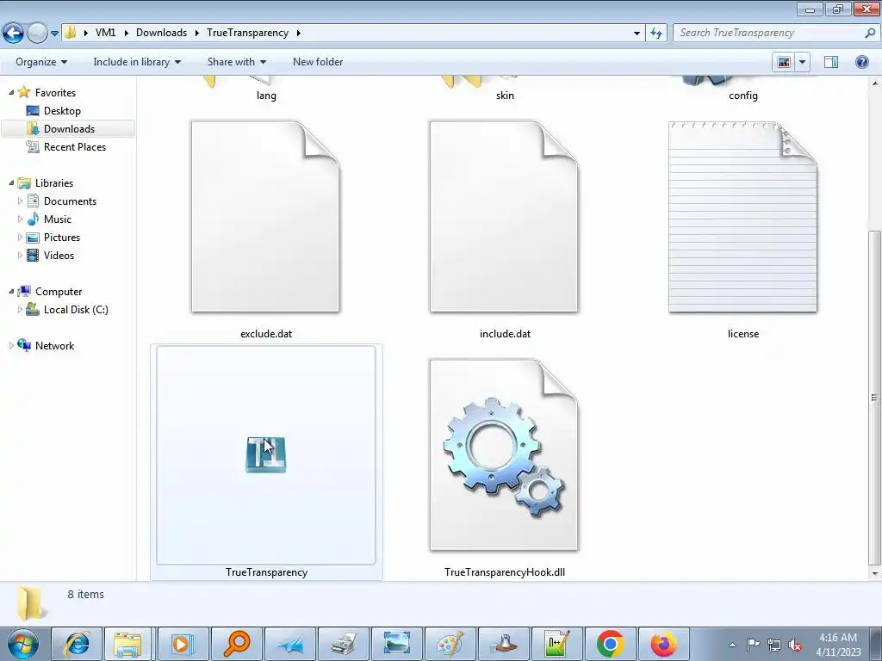Open Firefox from taskbar
The width and height of the screenshot is (882, 661).
click(664, 644)
